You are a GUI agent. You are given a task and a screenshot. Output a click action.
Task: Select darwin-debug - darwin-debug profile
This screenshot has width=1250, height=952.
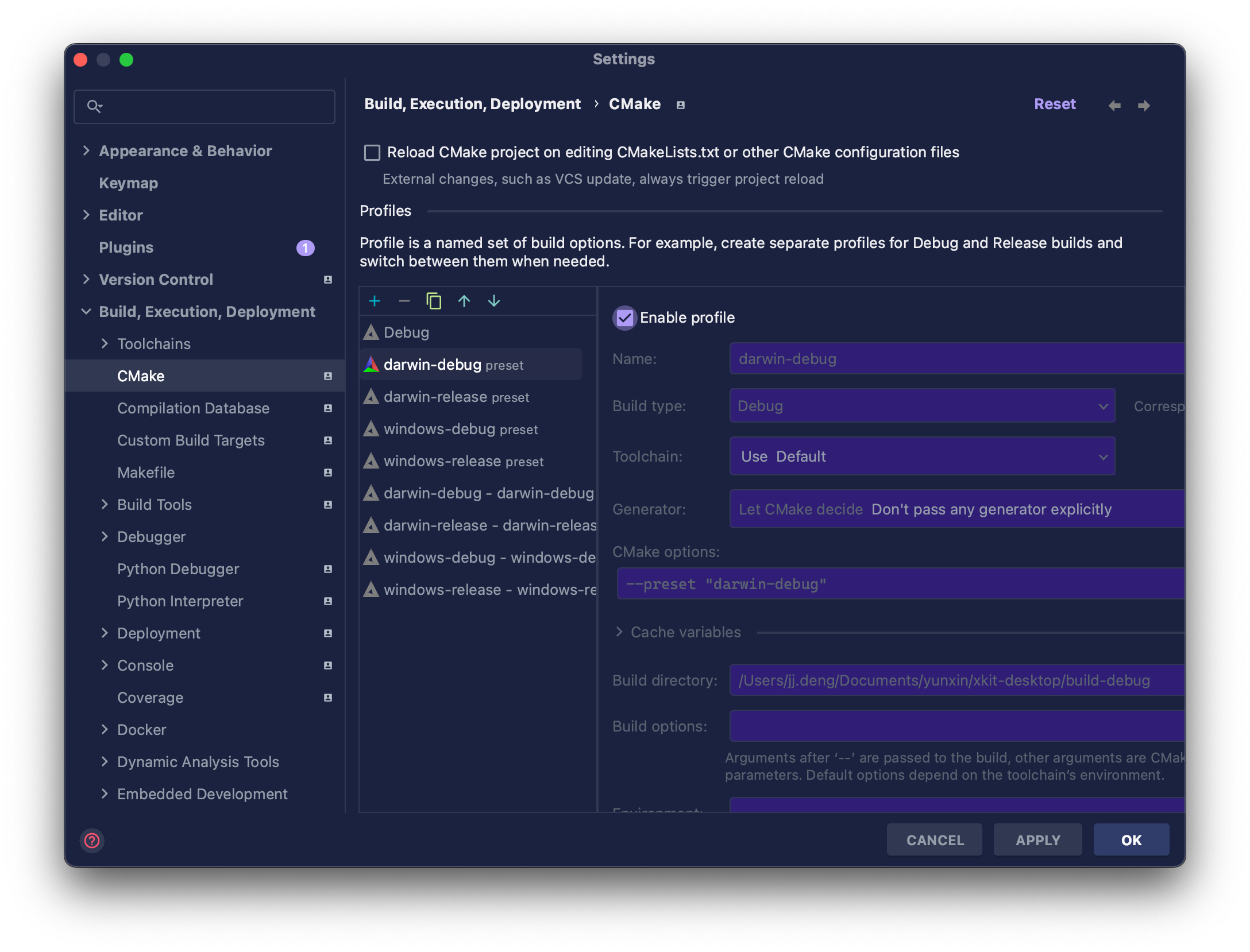point(478,493)
